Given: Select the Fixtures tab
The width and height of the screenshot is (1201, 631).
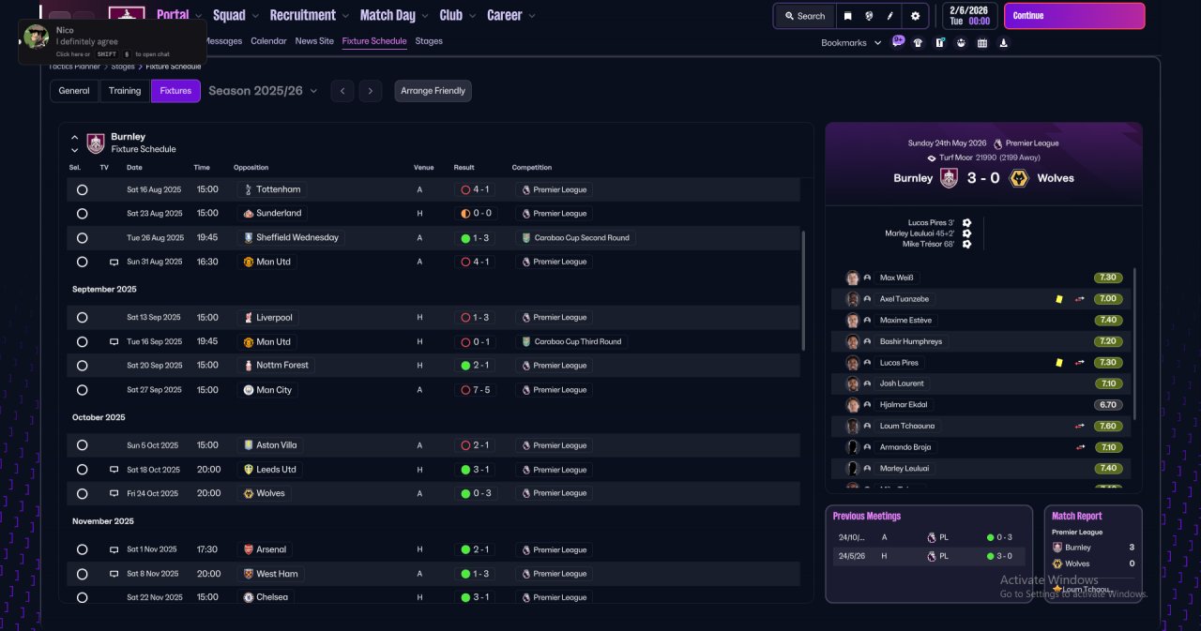Looking at the screenshot, I should click(175, 91).
